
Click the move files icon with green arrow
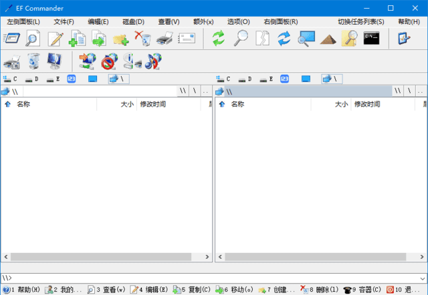click(x=99, y=39)
